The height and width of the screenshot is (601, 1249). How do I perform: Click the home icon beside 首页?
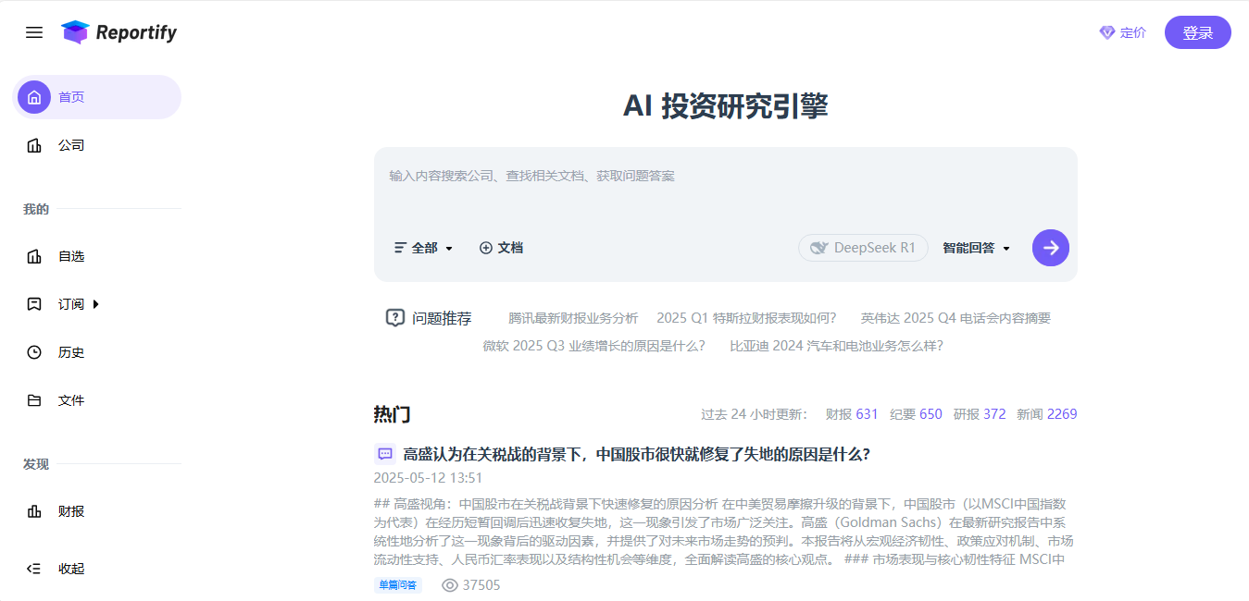(34, 97)
